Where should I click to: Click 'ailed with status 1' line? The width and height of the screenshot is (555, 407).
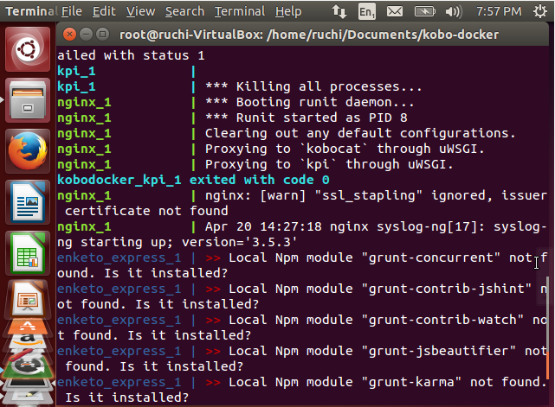[131, 55]
